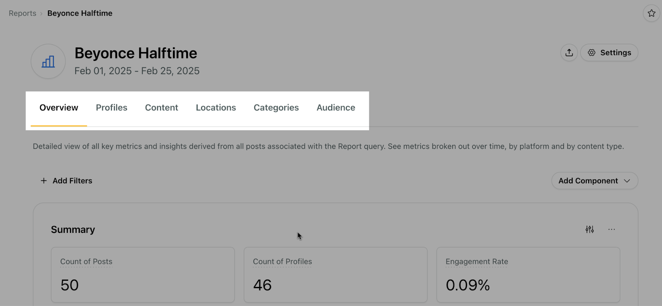Viewport: 662px width, 306px height.
Task: Open the Locations tab
Action: [x=216, y=108]
